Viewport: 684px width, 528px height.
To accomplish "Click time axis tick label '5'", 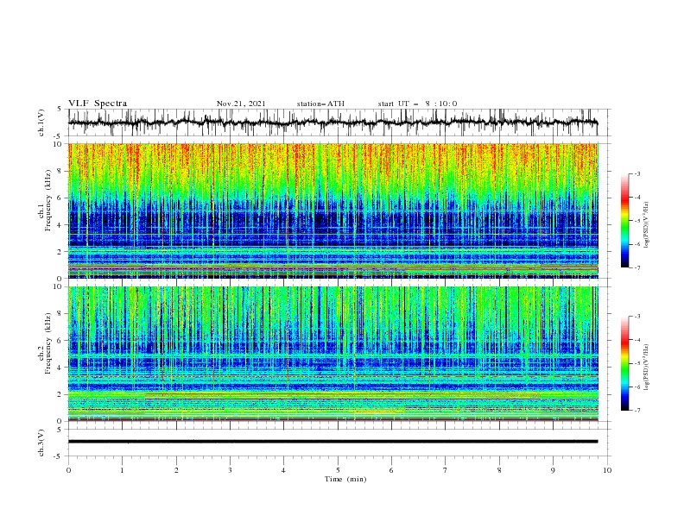I will tap(338, 470).
